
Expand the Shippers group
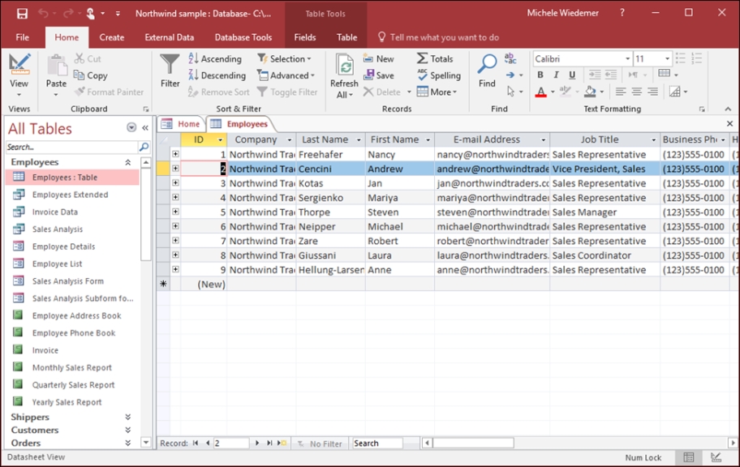pyautogui.click(x=128, y=417)
